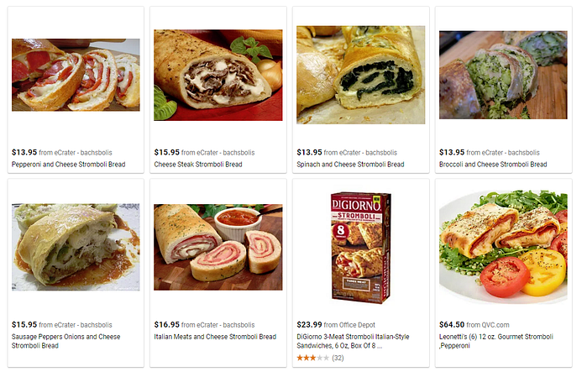Click the DiGiorno 3-Meat Stromboli product title
This screenshot has width=587, height=372.
click(353, 341)
